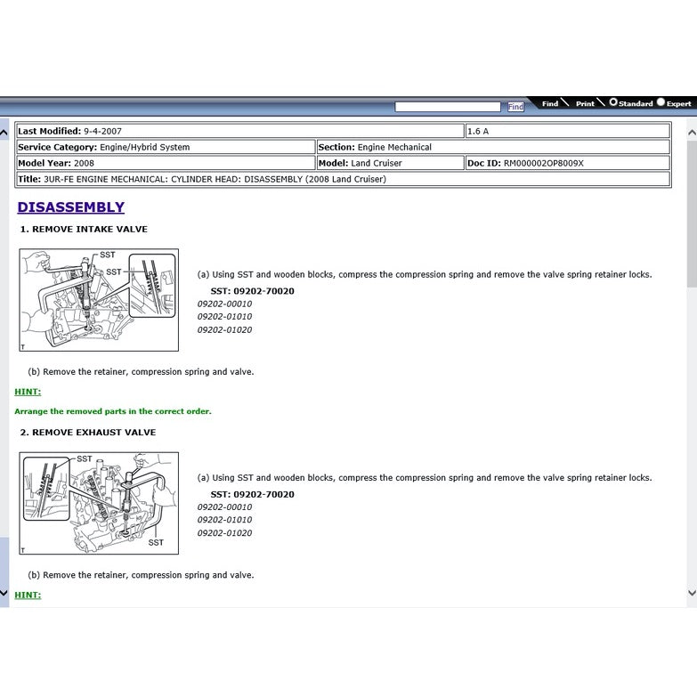Click the right vertical scrollbar thumb
The width and height of the screenshot is (697, 697).
pos(692,214)
